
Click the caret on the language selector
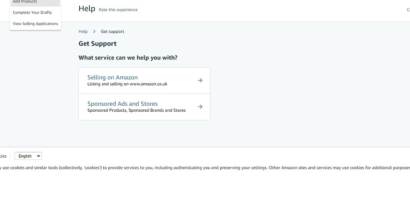pos(38,156)
